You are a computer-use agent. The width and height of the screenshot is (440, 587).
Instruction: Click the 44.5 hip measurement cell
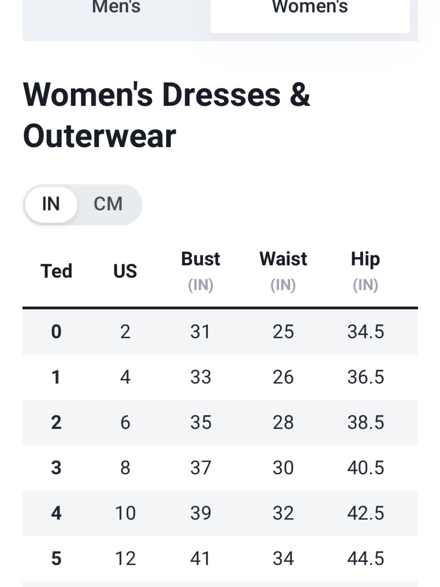click(366, 558)
